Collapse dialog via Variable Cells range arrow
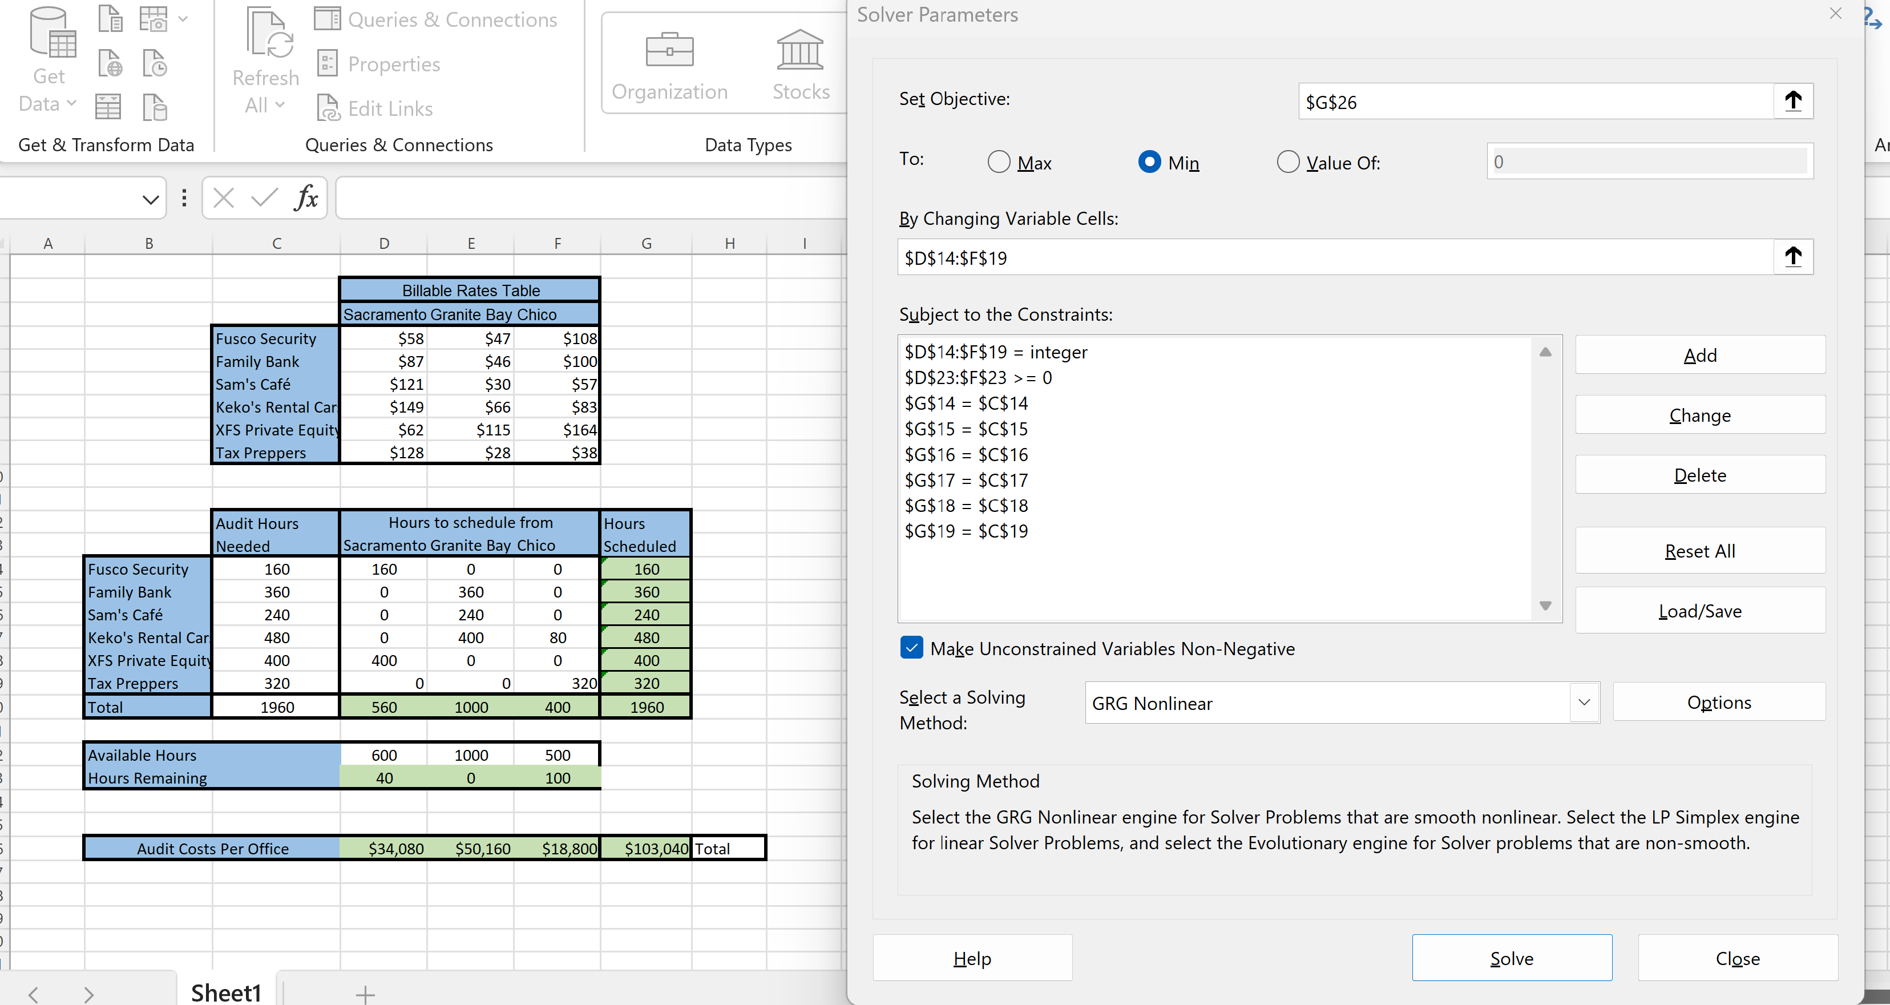The height and width of the screenshot is (1005, 1890). [1792, 257]
